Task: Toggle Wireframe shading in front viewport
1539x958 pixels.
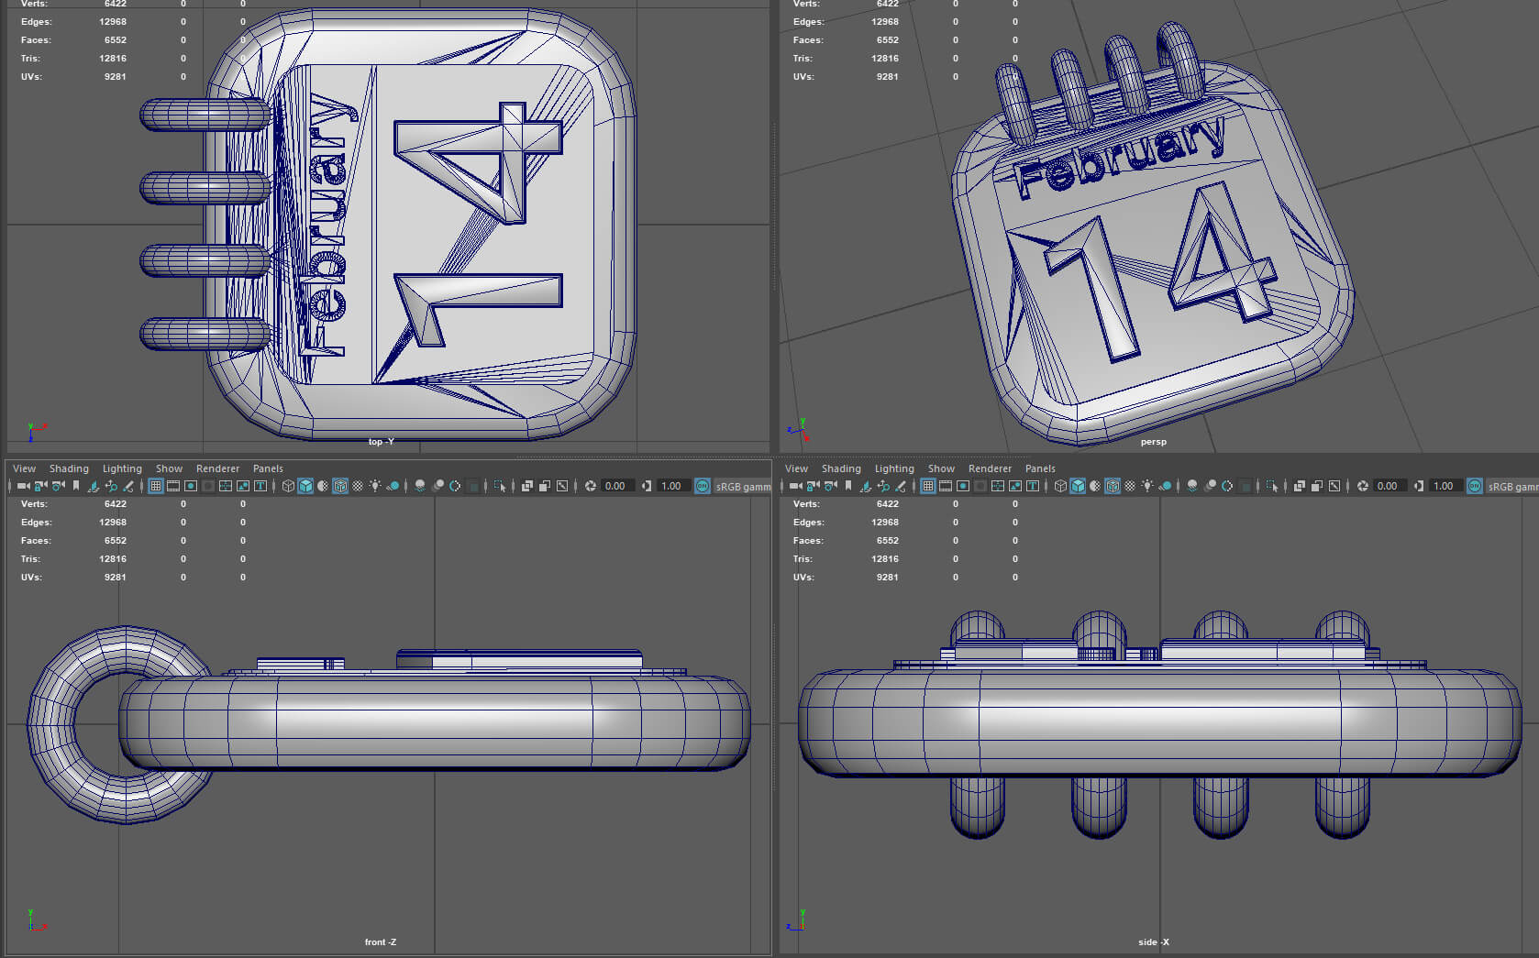Action: tap(288, 486)
